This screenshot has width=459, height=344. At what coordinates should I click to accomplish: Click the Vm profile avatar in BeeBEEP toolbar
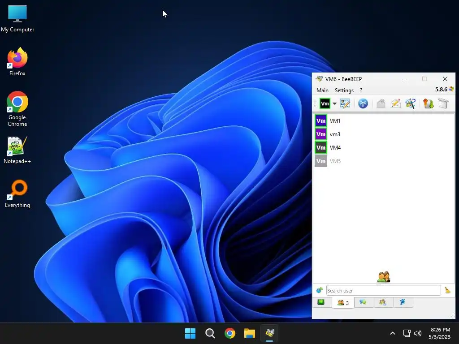coord(325,103)
